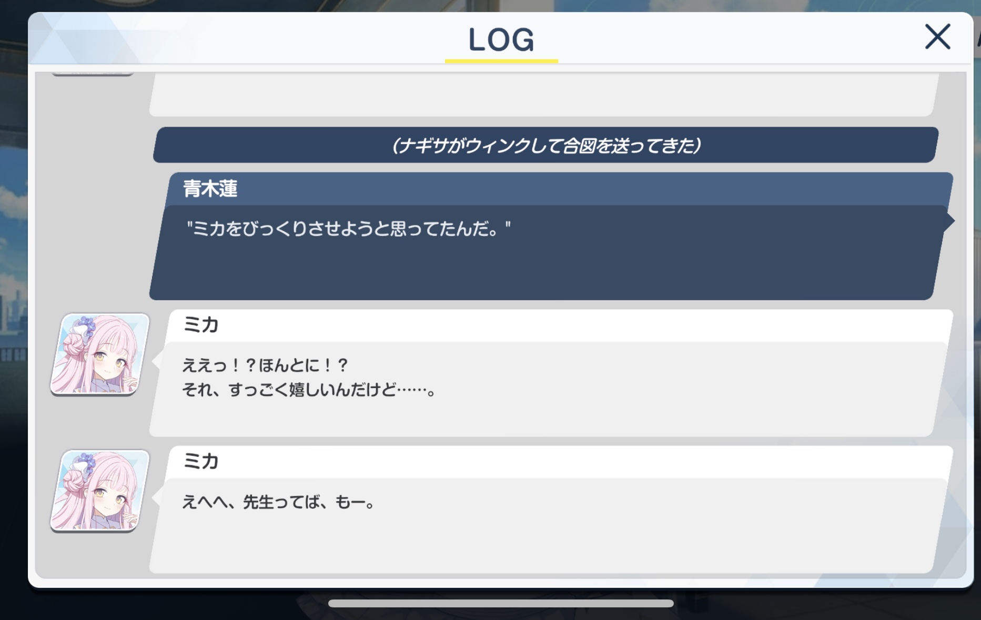Click the ミカ name above ええっ!? line

point(200,325)
